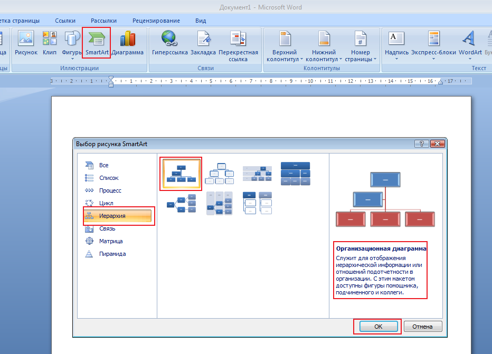Open the Номер страницы dropdown
The height and width of the screenshot is (354, 492).
(x=360, y=46)
